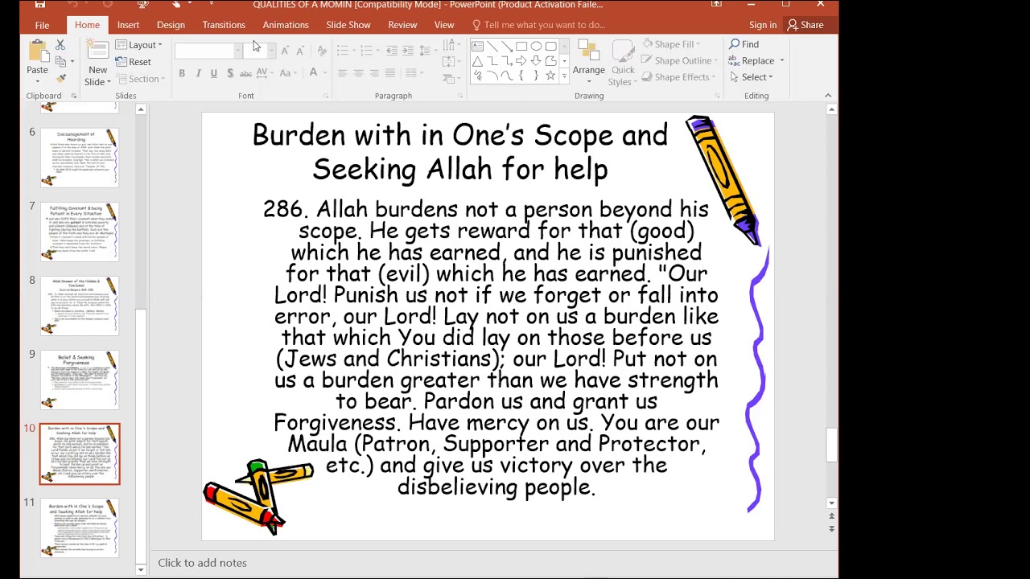1030x579 pixels.
Task: Toggle Text Shadow formatting
Action: [x=230, y=73]
